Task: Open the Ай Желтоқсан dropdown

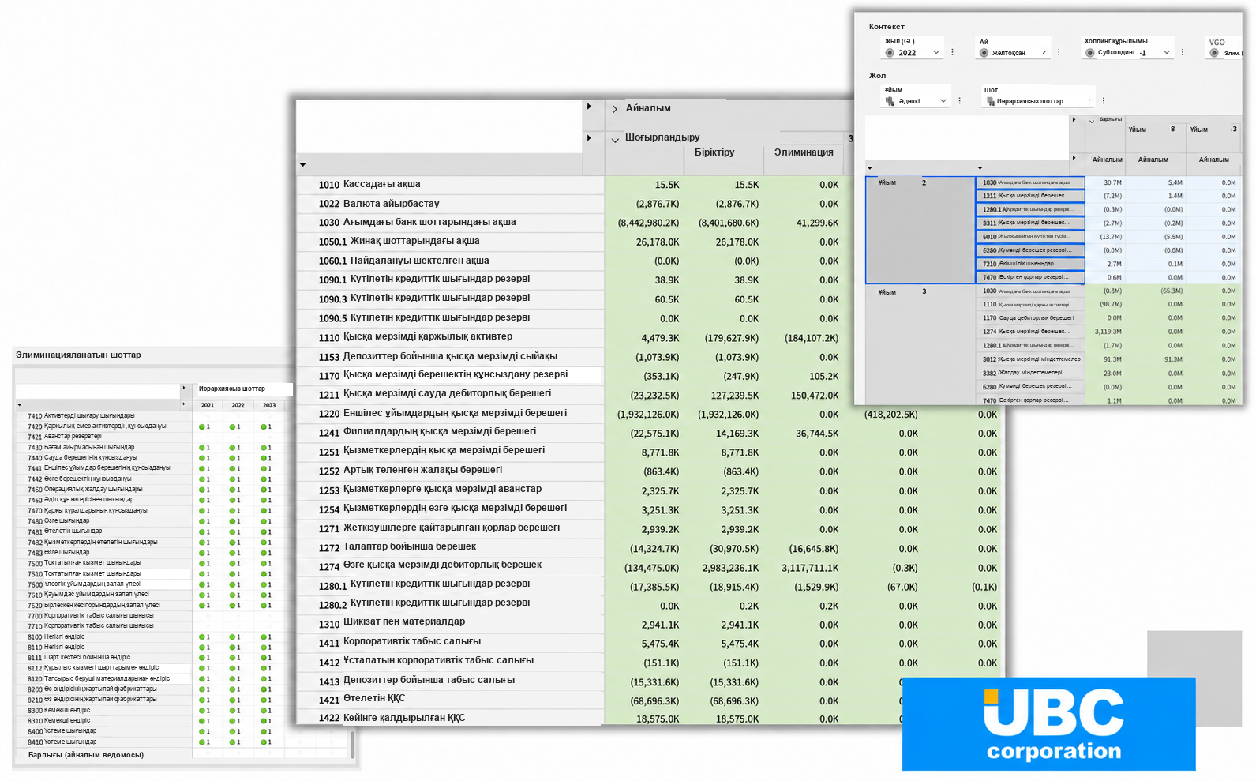Action: [1044, 53]
